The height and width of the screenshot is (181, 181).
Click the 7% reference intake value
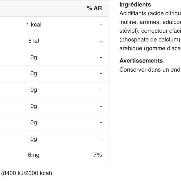tap(98, 155)
